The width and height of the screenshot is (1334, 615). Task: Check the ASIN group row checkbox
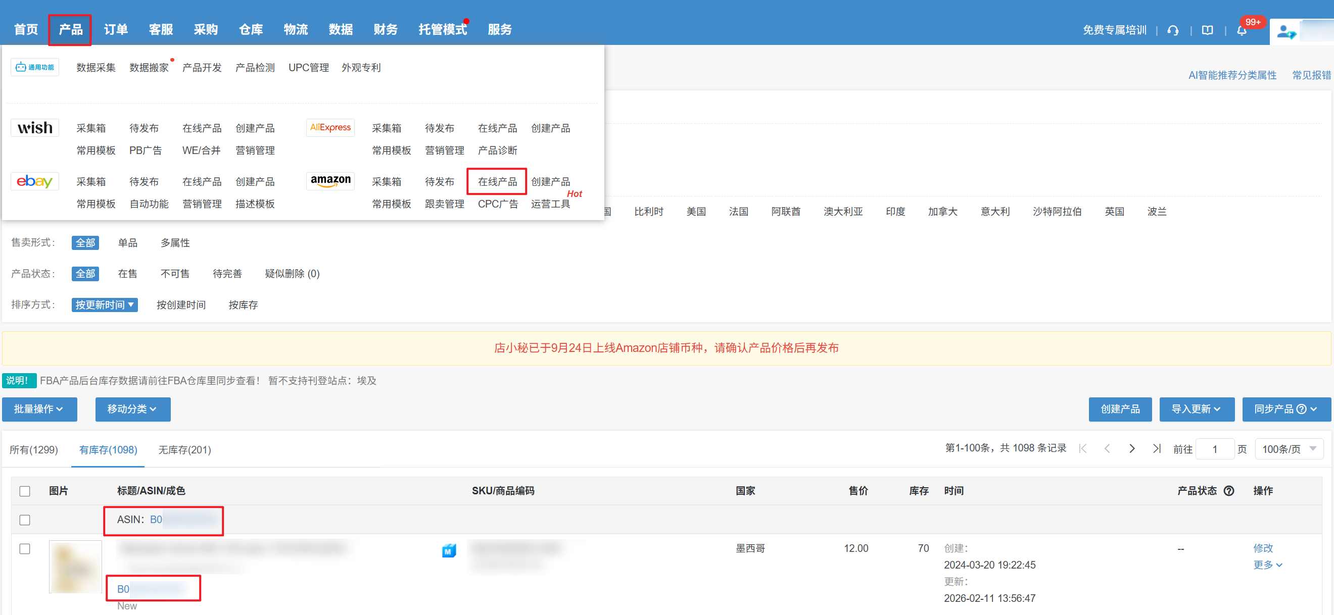pos(25,519)
